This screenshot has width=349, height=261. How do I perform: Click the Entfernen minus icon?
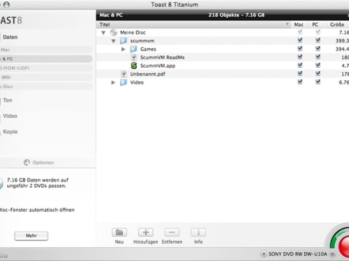click(x=172, y=233)
